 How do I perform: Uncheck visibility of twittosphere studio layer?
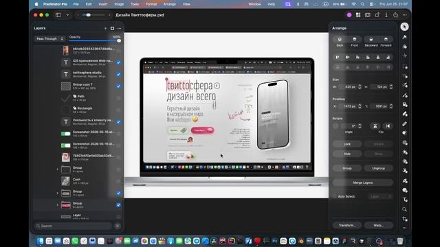point(118,74)
